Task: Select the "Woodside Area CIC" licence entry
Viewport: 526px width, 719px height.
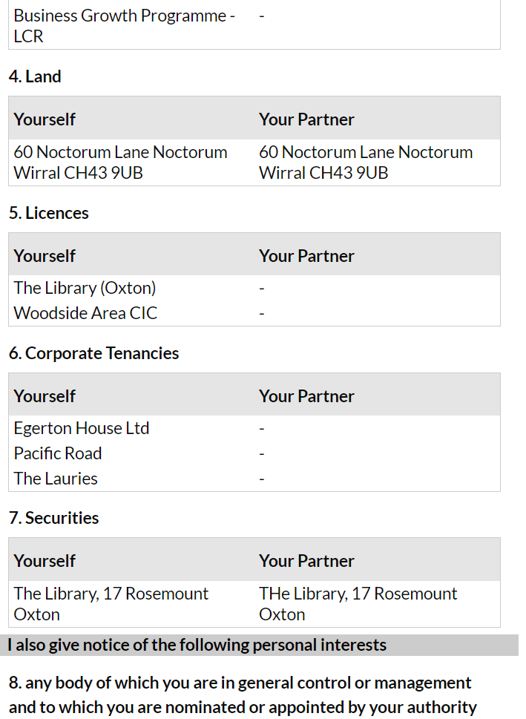Action: point(85,313)
